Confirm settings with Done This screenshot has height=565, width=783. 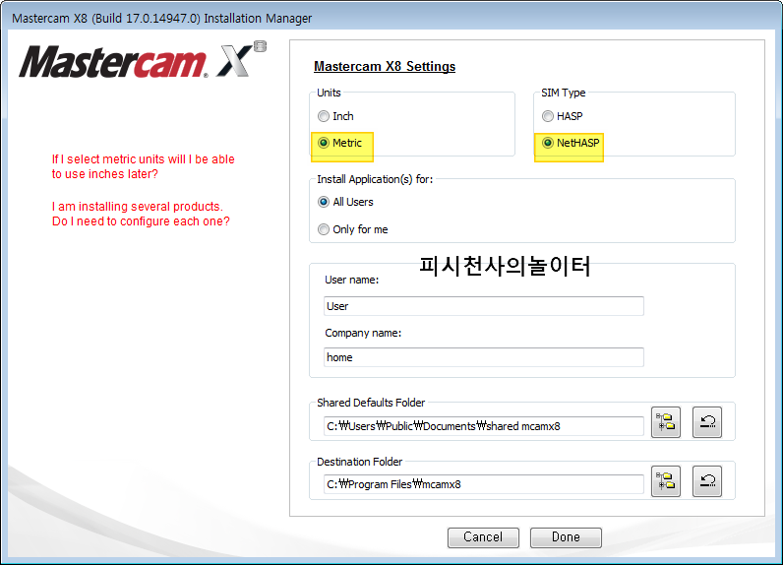tap(566, 537)
